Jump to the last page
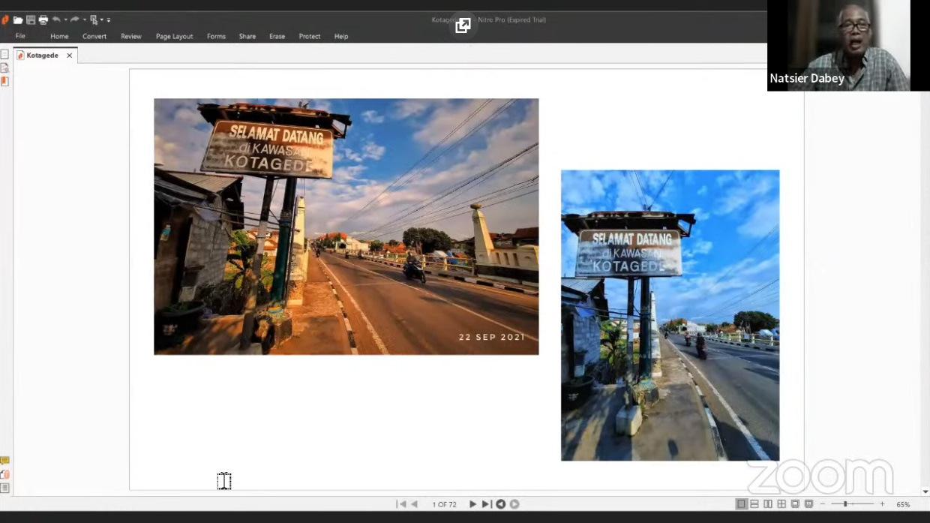This screenshot has height=523, width=930. click(x=486, y=504)
